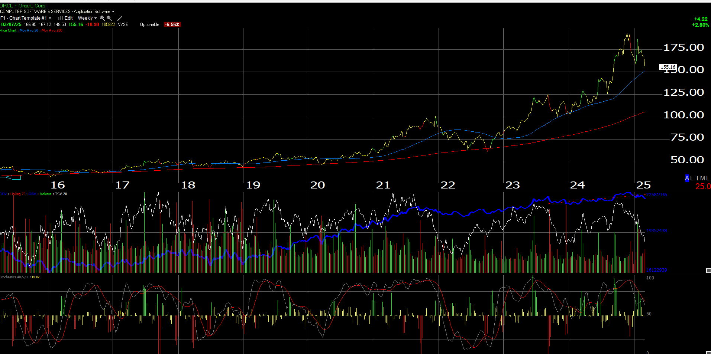The height and width of the screenshot is (354, 711).
Task: Click the TSV 20 legend label
Action: tap(61, 194)
